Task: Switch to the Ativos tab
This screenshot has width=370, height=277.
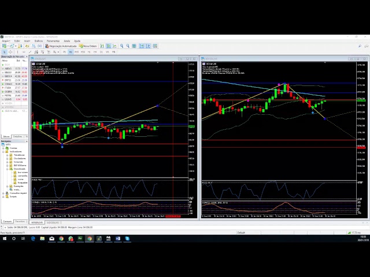Action: pyautogui.click(x=6, y=137)
